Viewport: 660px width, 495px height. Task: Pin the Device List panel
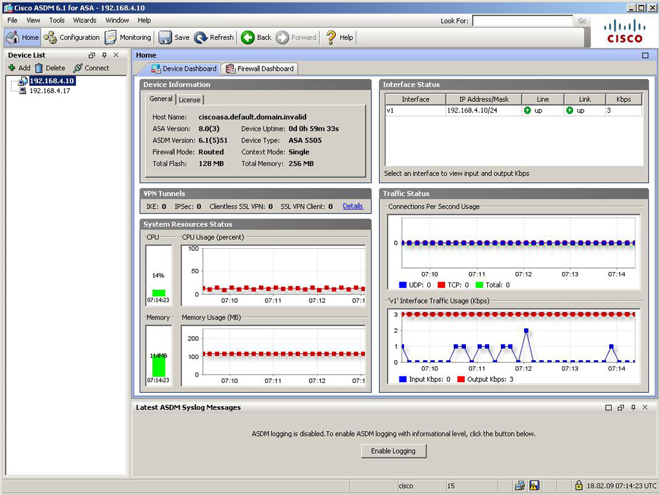pyautogui.click(x=104, y=55)
